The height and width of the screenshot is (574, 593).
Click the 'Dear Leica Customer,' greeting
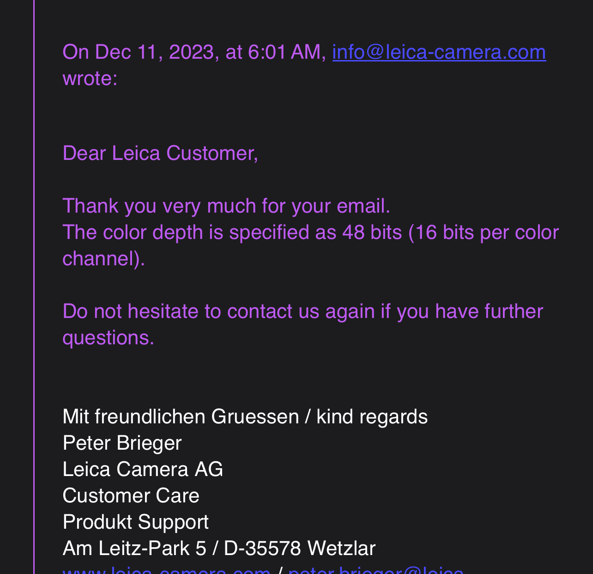click(160, 153)
